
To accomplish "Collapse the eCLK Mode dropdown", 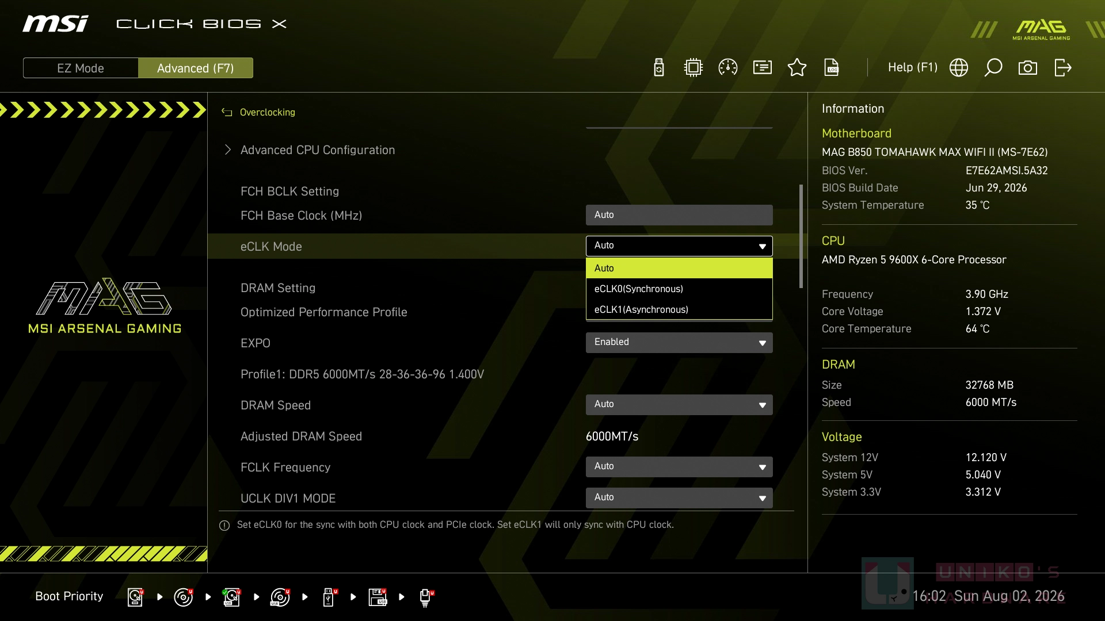I will pos(679,246).
